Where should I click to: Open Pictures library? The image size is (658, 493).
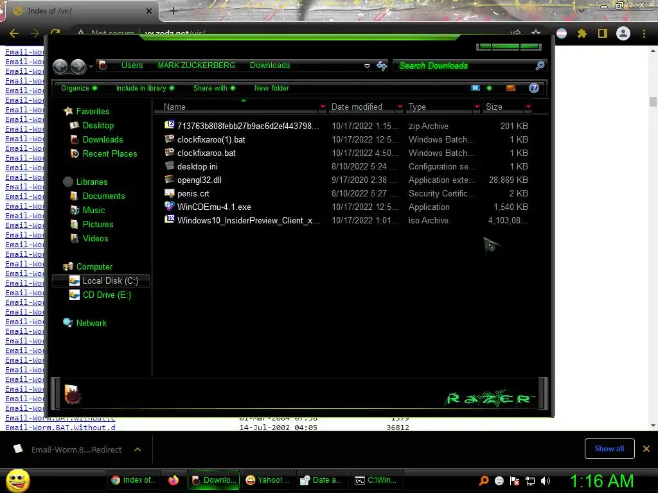click(98, 224)
